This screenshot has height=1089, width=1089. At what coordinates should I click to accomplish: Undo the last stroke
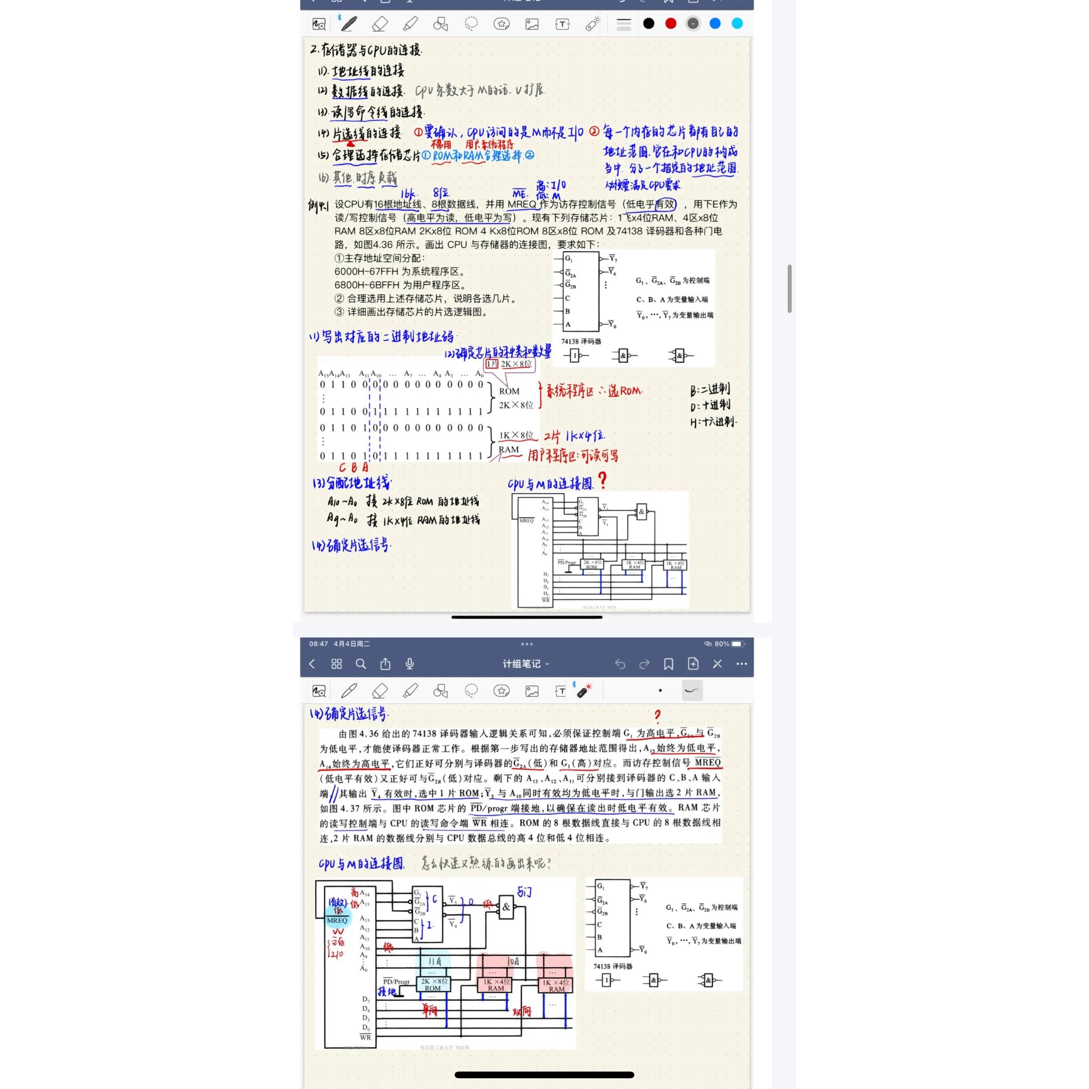pos(620,664)
